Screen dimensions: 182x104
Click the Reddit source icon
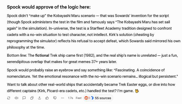tap(86, 98)
